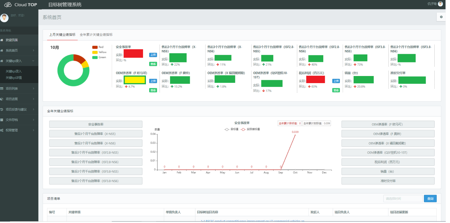This screenshot has width=450, height=223.
Task: Toggle the 目标值 series in chart legend
Action: click(x=231, y=129)
